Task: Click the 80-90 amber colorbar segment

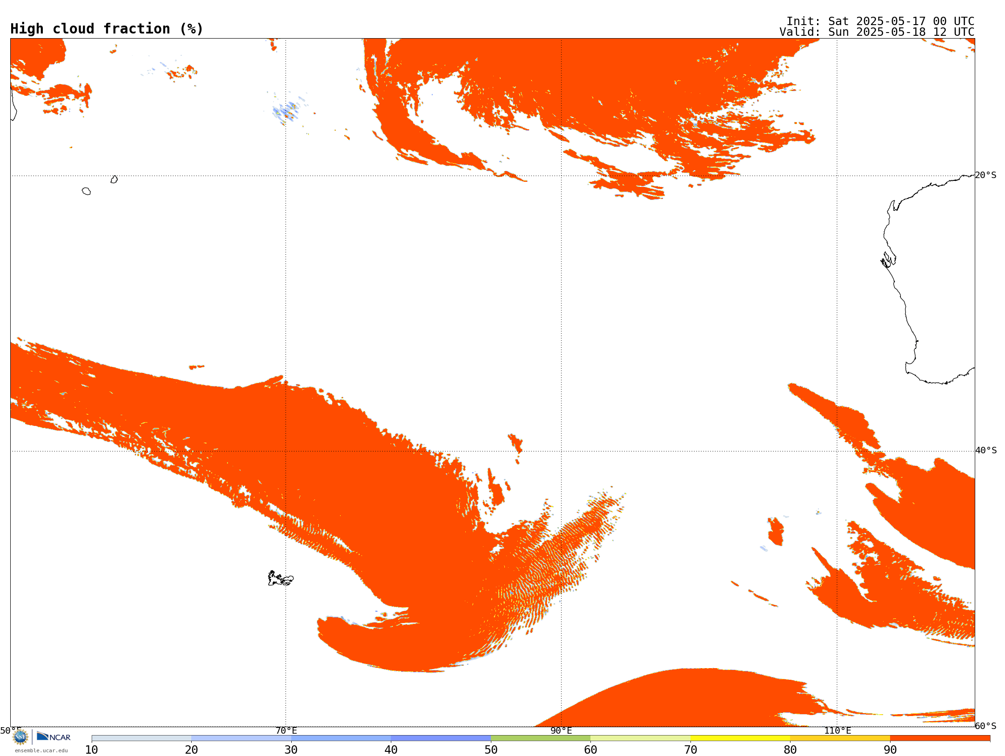Action: [x=840, y=738]
